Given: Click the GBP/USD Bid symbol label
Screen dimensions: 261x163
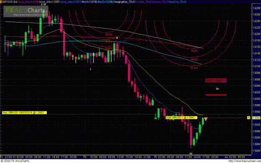Looking at the screenshot, I should pyautogui.click(x=9, y=2).
